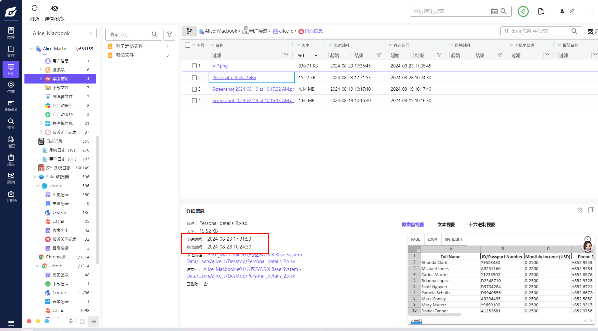Screen dimensions: 598x331
Task: Click the yellow color dot at bottom left
Action: 38,321
